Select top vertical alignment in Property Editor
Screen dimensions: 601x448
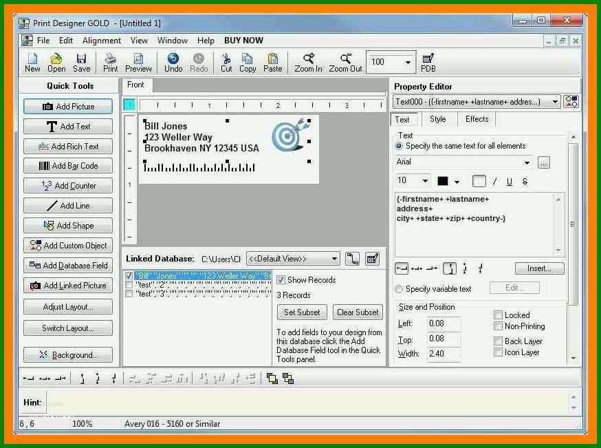point(450,268)
